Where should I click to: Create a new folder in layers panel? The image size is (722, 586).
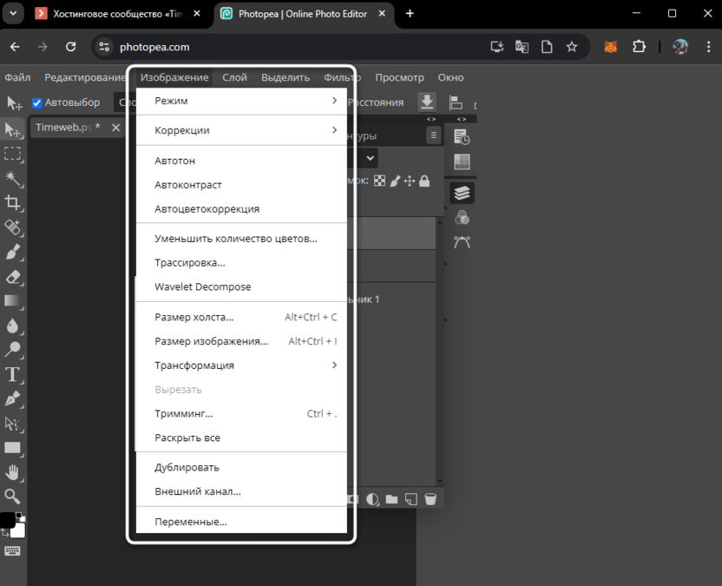coord(391,499)
